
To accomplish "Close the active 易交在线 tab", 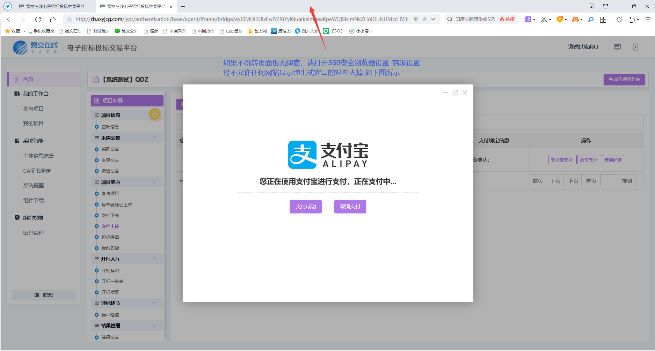I will [171, 7].
